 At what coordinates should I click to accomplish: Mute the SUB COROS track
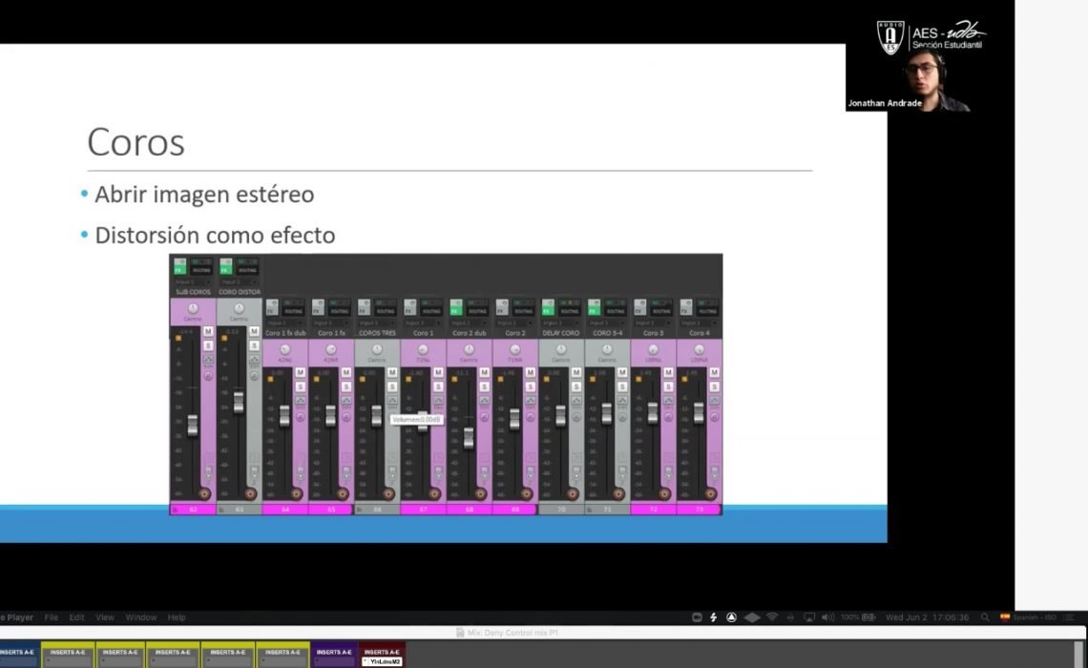pos(208,332)
